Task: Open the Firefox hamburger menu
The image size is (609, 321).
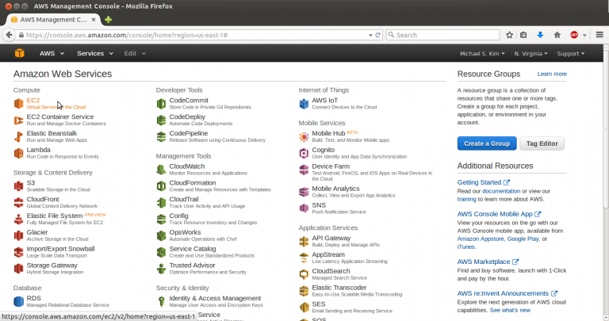Action: [x=599, y=35]
